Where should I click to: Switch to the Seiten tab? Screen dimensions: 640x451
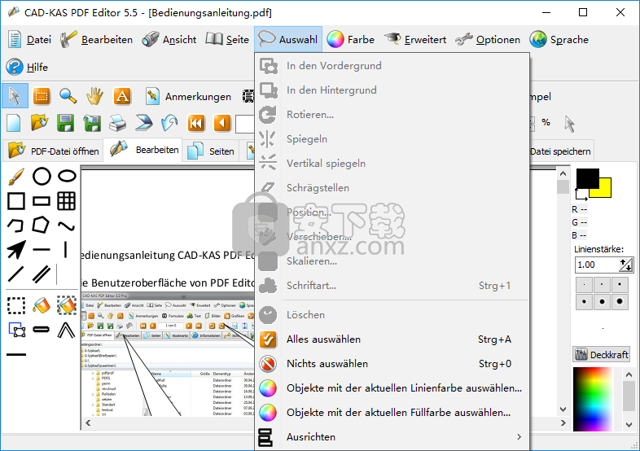coord(211,151)
